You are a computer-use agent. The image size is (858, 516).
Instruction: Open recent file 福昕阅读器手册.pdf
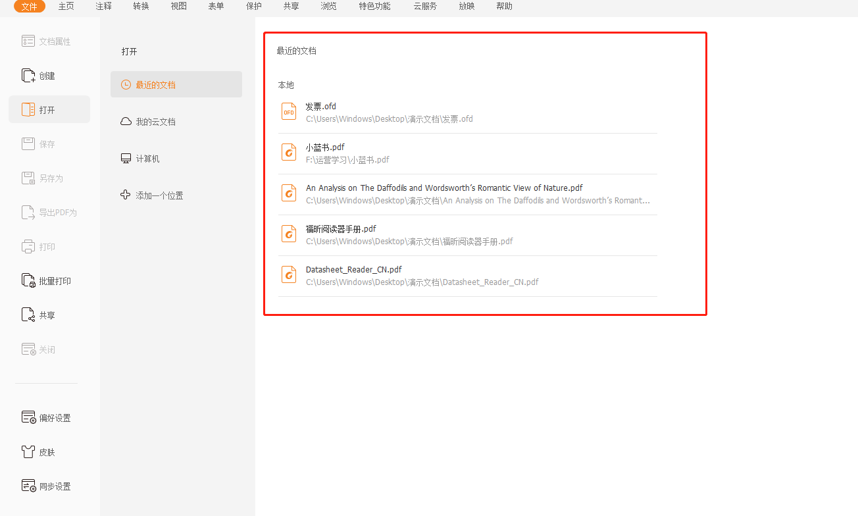341,229
